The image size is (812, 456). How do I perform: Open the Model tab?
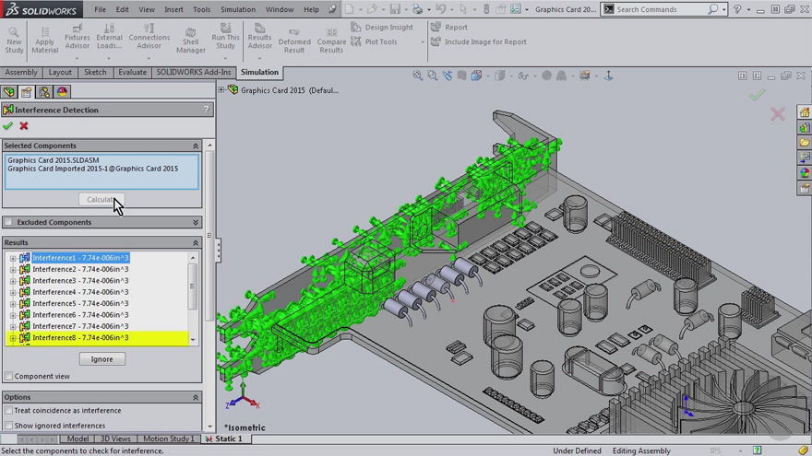point(78,438)
